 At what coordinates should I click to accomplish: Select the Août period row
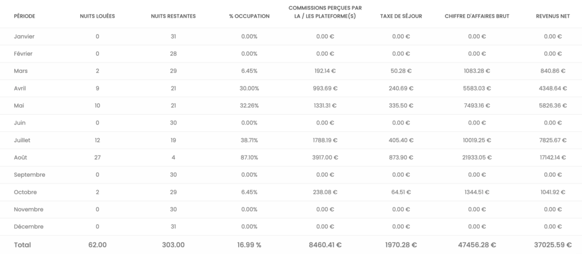tap(21, 157)
